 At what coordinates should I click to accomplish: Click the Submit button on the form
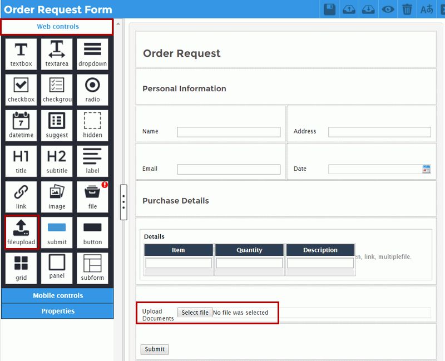[154, 349]
